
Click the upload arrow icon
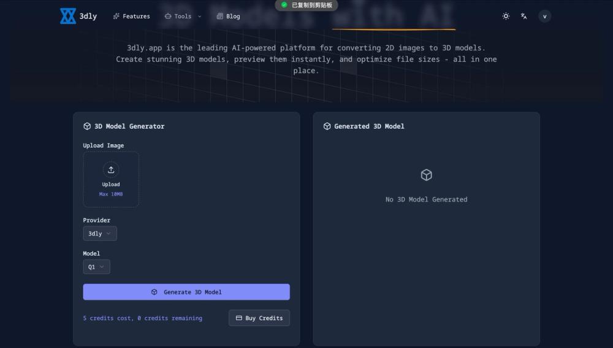tap(111, 169)
